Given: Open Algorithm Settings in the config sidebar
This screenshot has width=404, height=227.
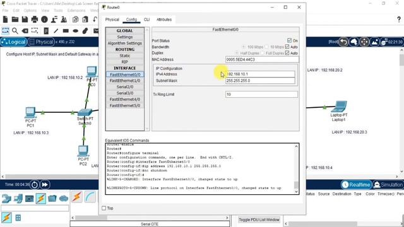Looking at the screenshot, I should 125,44.
